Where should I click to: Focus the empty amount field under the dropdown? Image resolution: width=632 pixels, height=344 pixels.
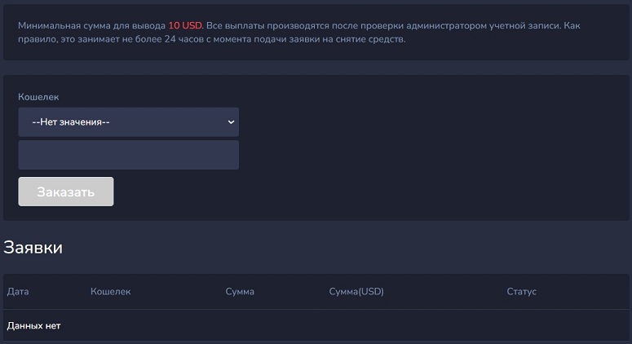coord(128,155)
